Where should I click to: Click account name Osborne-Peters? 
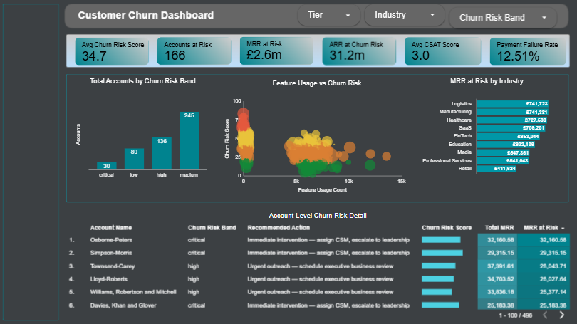[111, 240]
